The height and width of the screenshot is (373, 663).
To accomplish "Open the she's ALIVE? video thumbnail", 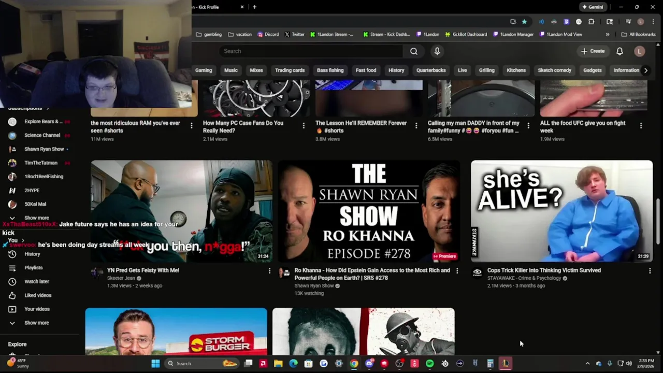I will tap(561, 211).
